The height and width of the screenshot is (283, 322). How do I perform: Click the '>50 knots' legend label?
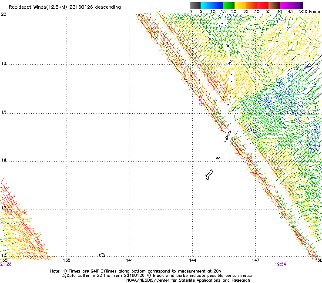(x=309, y=12)
